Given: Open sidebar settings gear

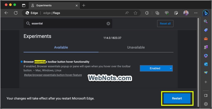Looking at the screenshot, I should point(206,104).
